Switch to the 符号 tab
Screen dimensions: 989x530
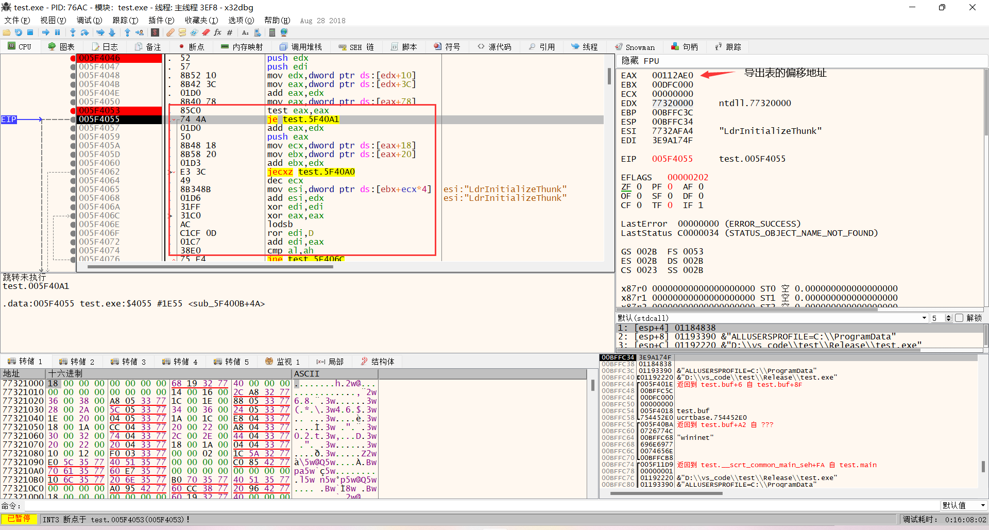click(x=447, y=47)
